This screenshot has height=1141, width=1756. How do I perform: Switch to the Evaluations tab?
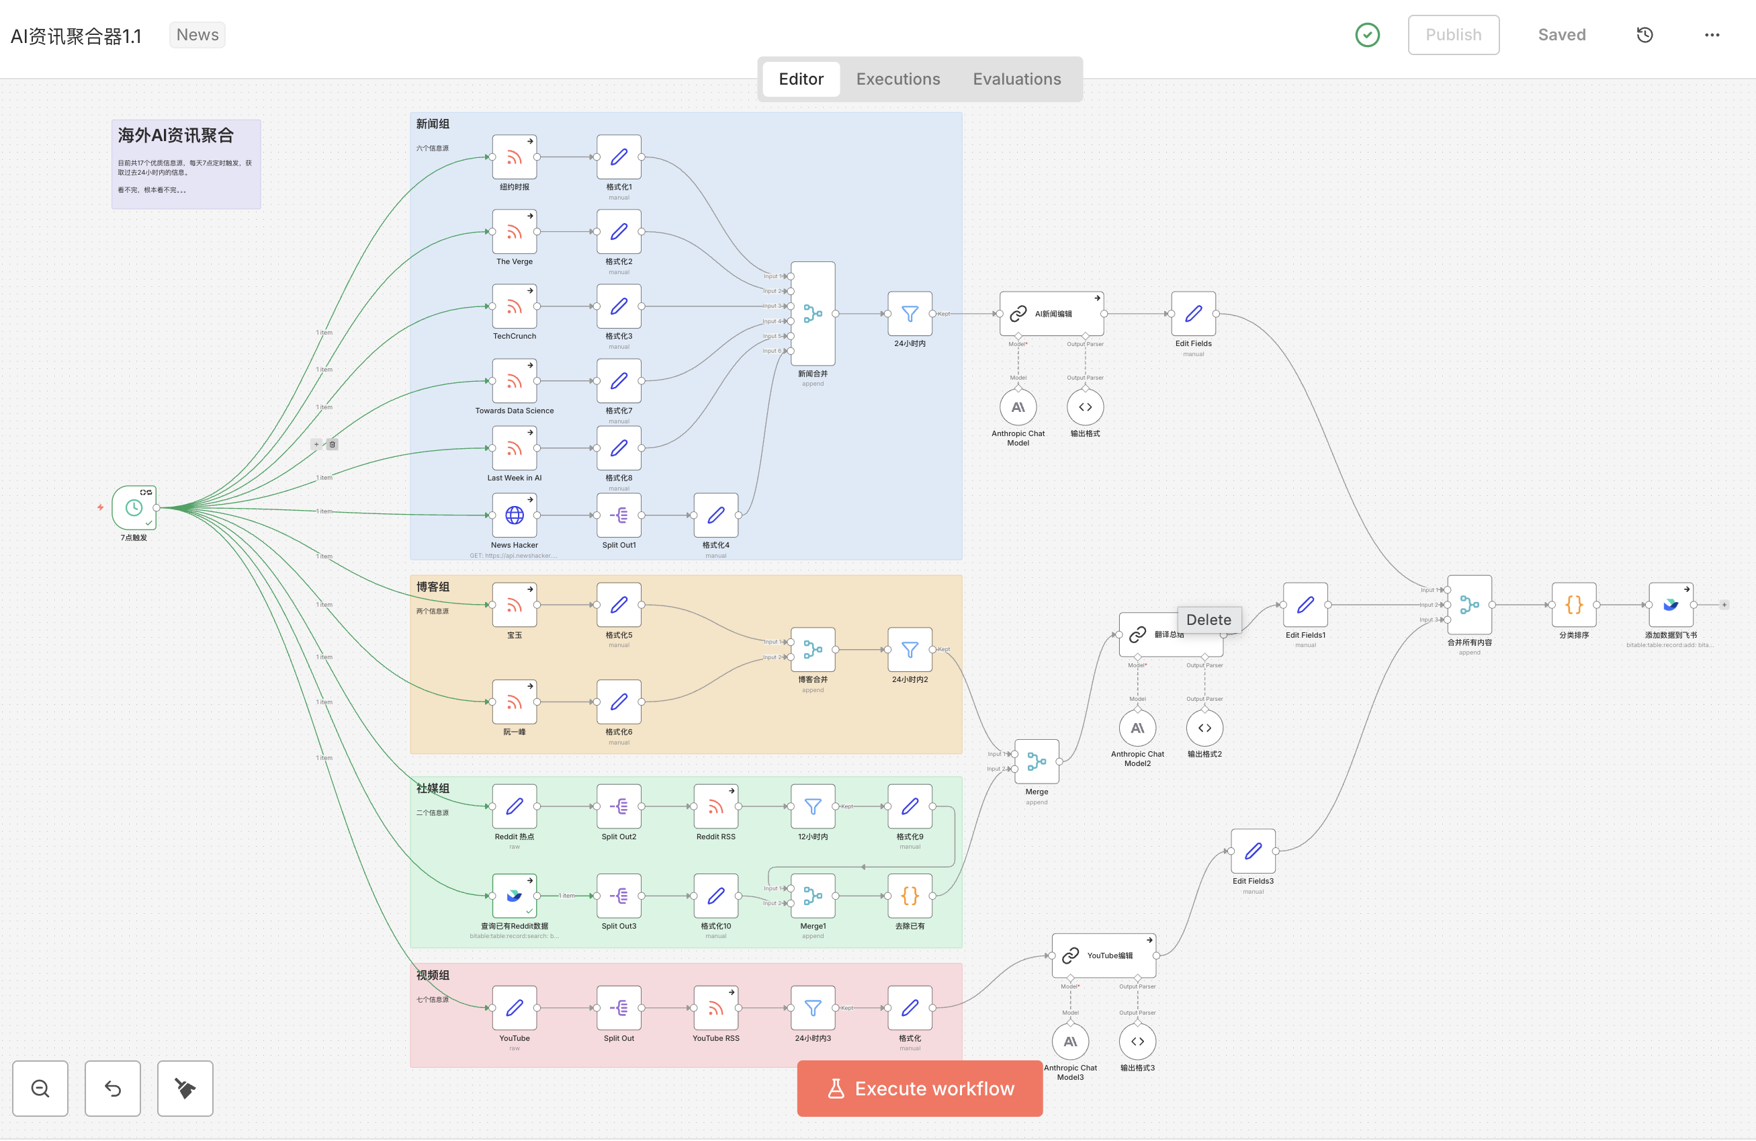click(1016, 79)
